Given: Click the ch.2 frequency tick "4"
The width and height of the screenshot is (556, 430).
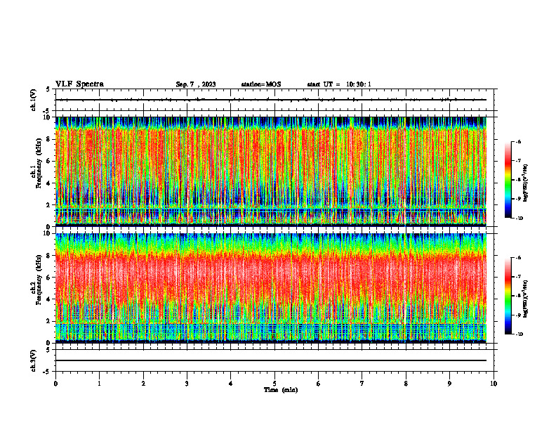Looking at the screenshot, I should tap(49, 299).
